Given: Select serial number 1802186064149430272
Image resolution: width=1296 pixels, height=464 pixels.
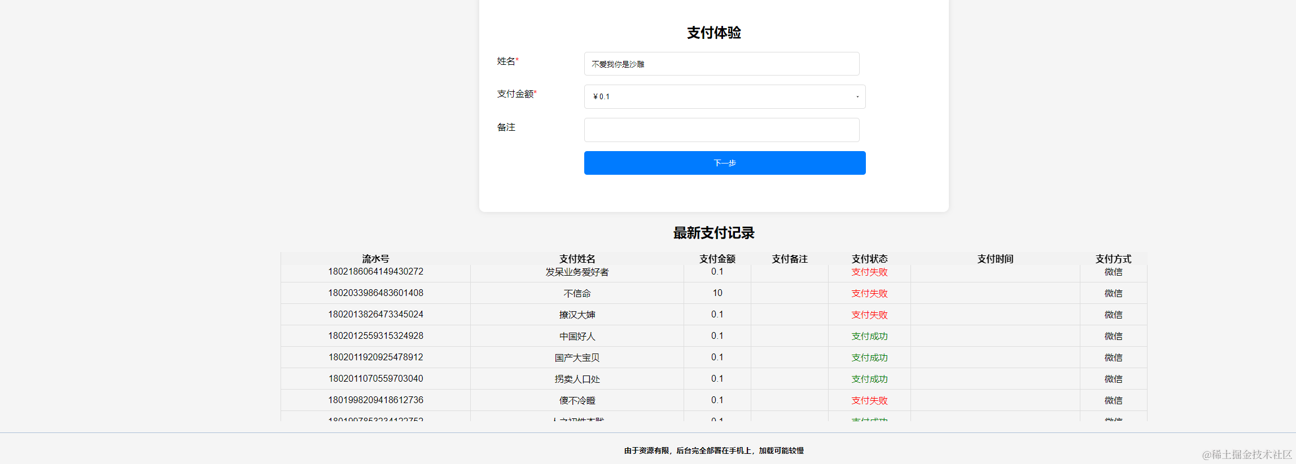Looking at the screenshot, I should tap(375, 272).
